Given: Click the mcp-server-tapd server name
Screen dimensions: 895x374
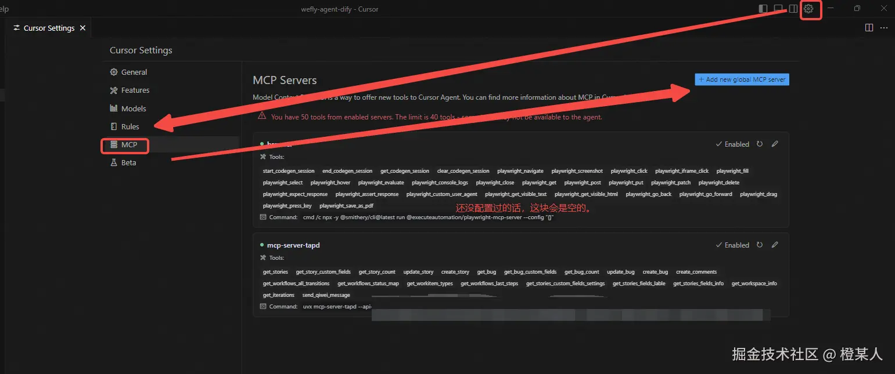Looking at the screenshot, I should (293, 245).
